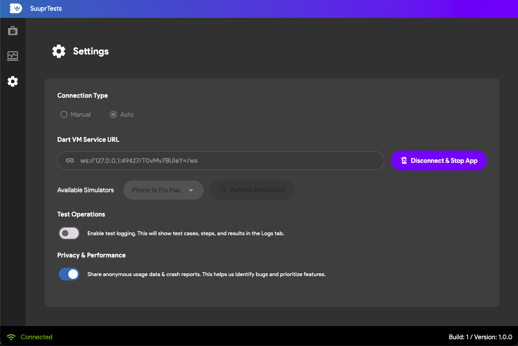
Task: Select the Settings gear in sidebar
Action: click(x=13, y=81)
